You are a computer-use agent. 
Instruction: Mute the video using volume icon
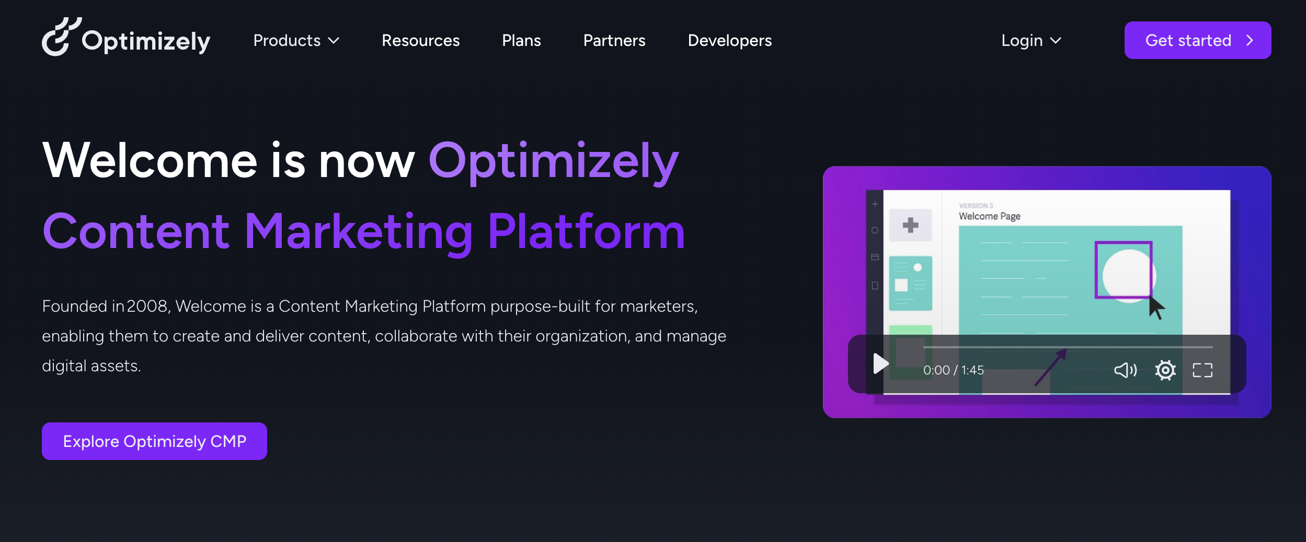1125,370
